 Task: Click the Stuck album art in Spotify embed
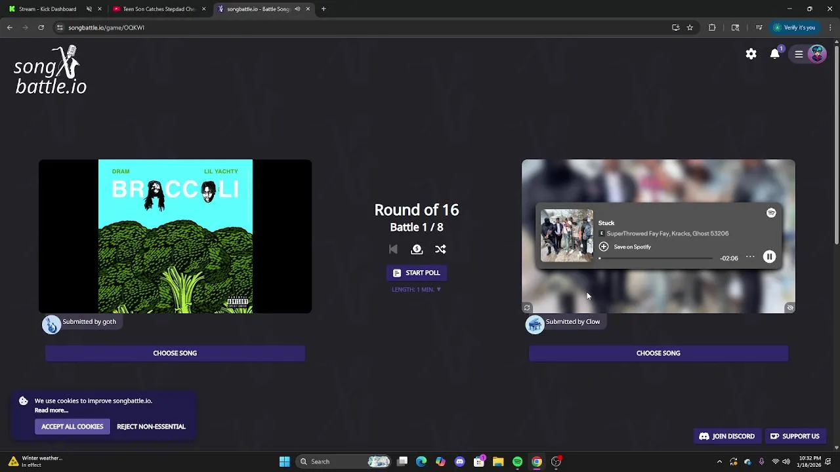tap(567, 236)
